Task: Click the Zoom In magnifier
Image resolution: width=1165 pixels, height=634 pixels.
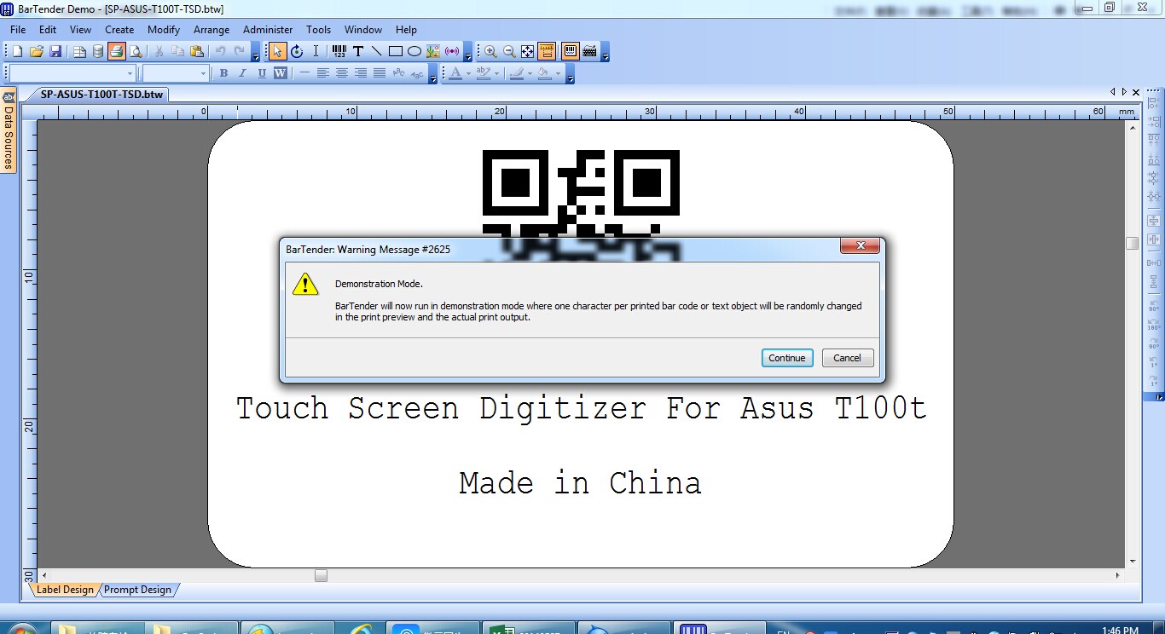Action: tap(490, 52)
